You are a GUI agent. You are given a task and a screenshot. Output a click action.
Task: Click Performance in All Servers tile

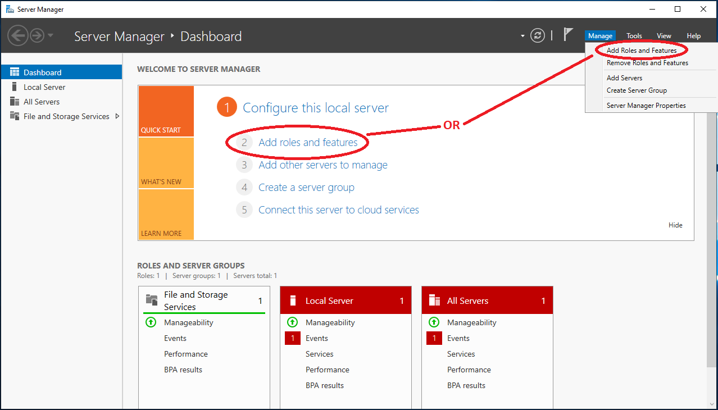coord(469,370)
